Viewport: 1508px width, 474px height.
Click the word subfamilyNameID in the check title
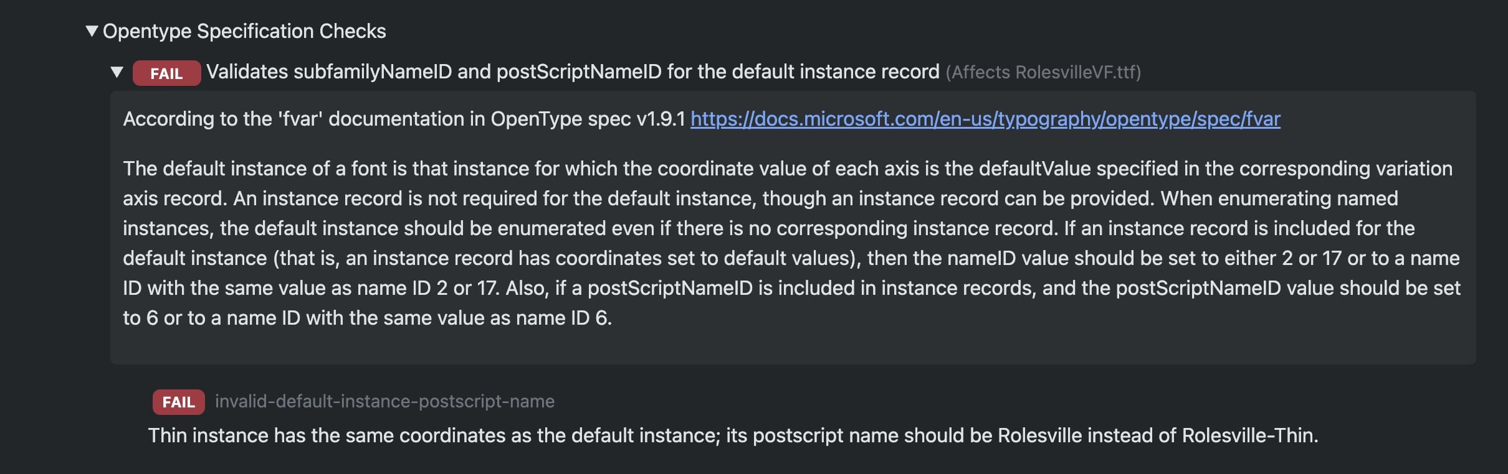pos(372,72)
